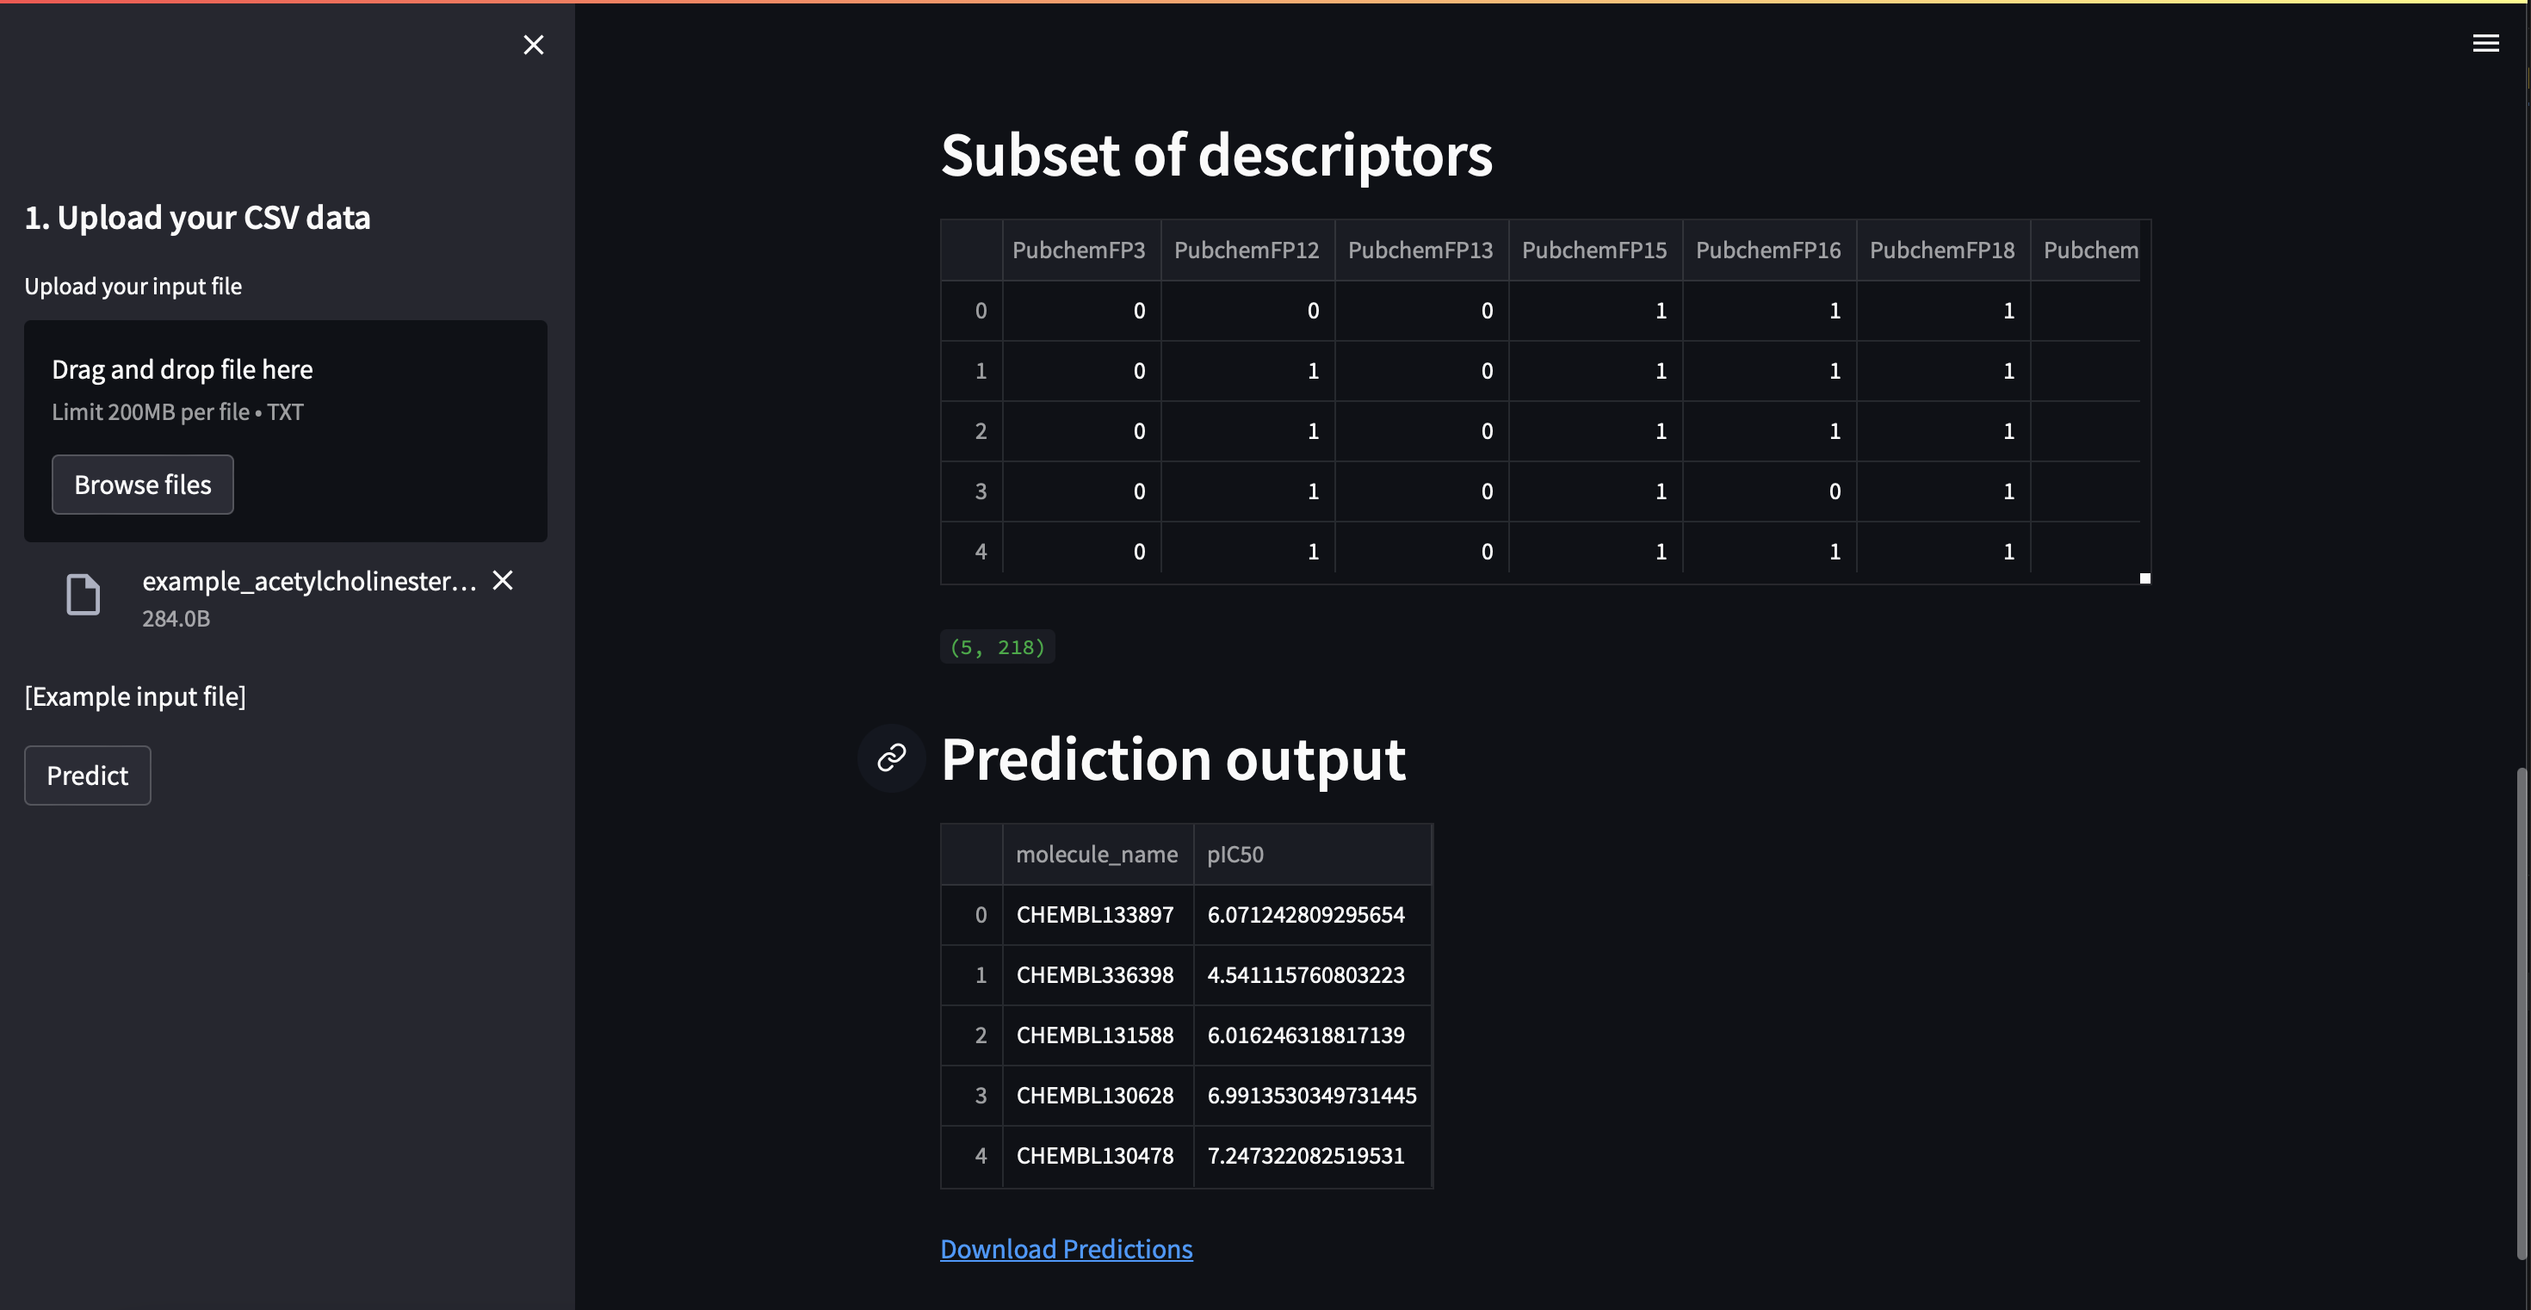Click Browse files to upload a CSV
The height and width of the screenshot is (1310, 2531).
[141, 484]
